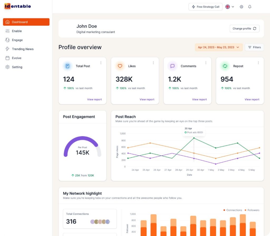Expand the date range Apr 24 - May 23 selector
The image size is (270, 236).
click(x=219, y=47)
